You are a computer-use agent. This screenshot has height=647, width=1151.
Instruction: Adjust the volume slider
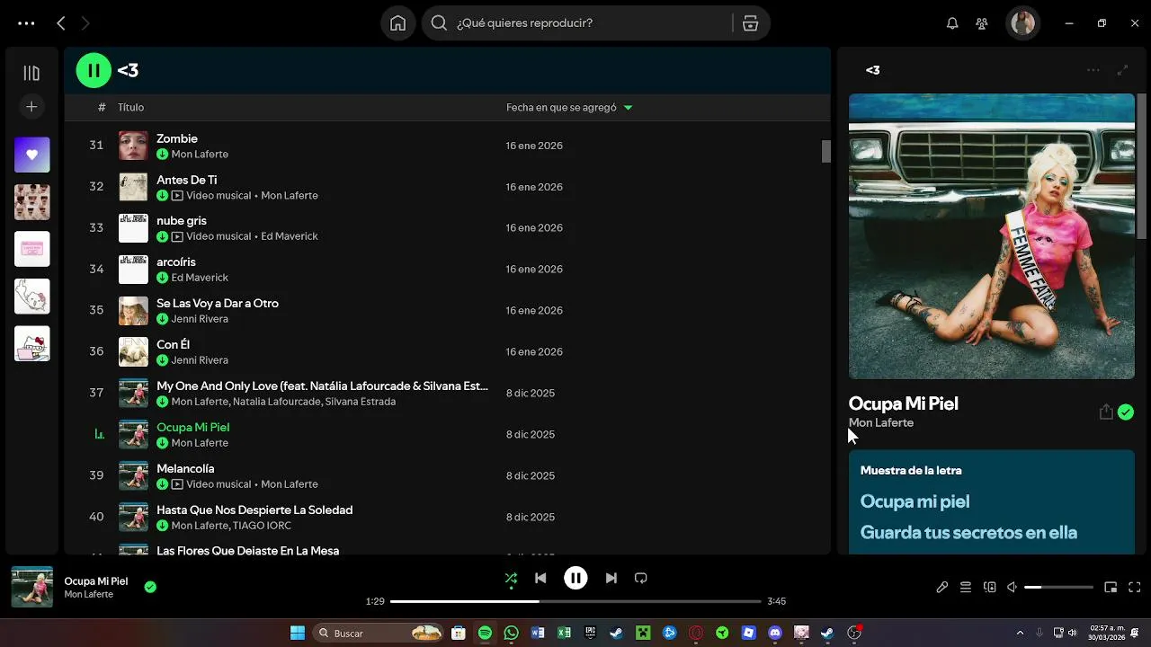click(x=1058, y=587)
